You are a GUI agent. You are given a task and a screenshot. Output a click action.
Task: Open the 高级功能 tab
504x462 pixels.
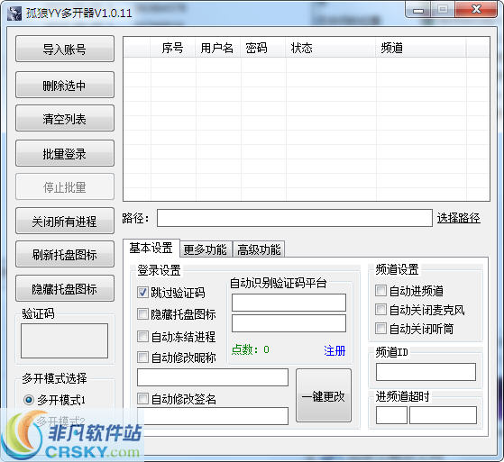coord(259,249)
